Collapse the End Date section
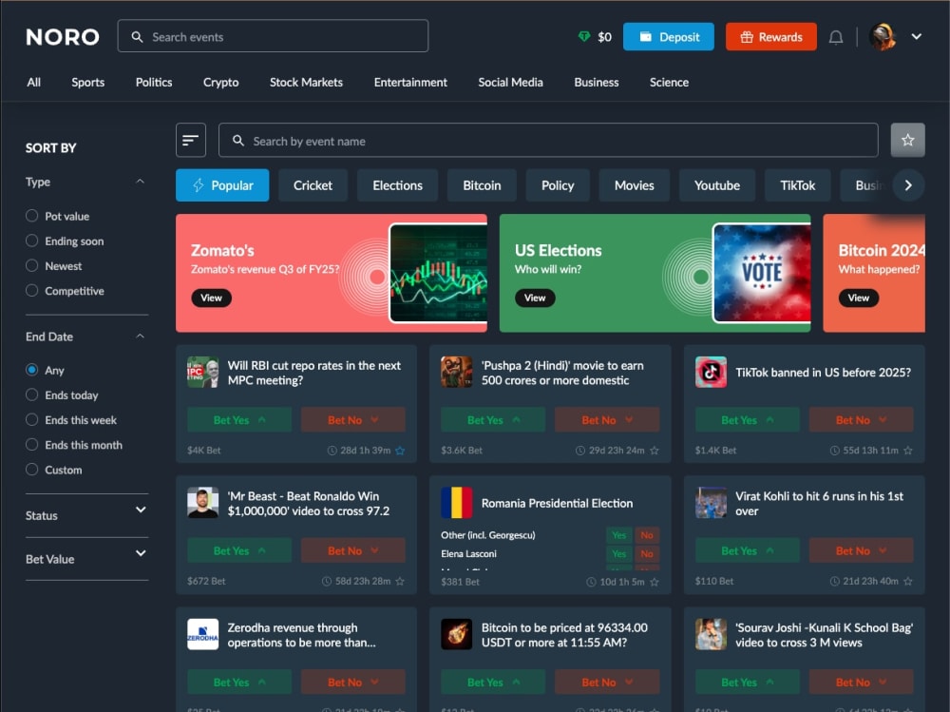 (x=140, y=336)
